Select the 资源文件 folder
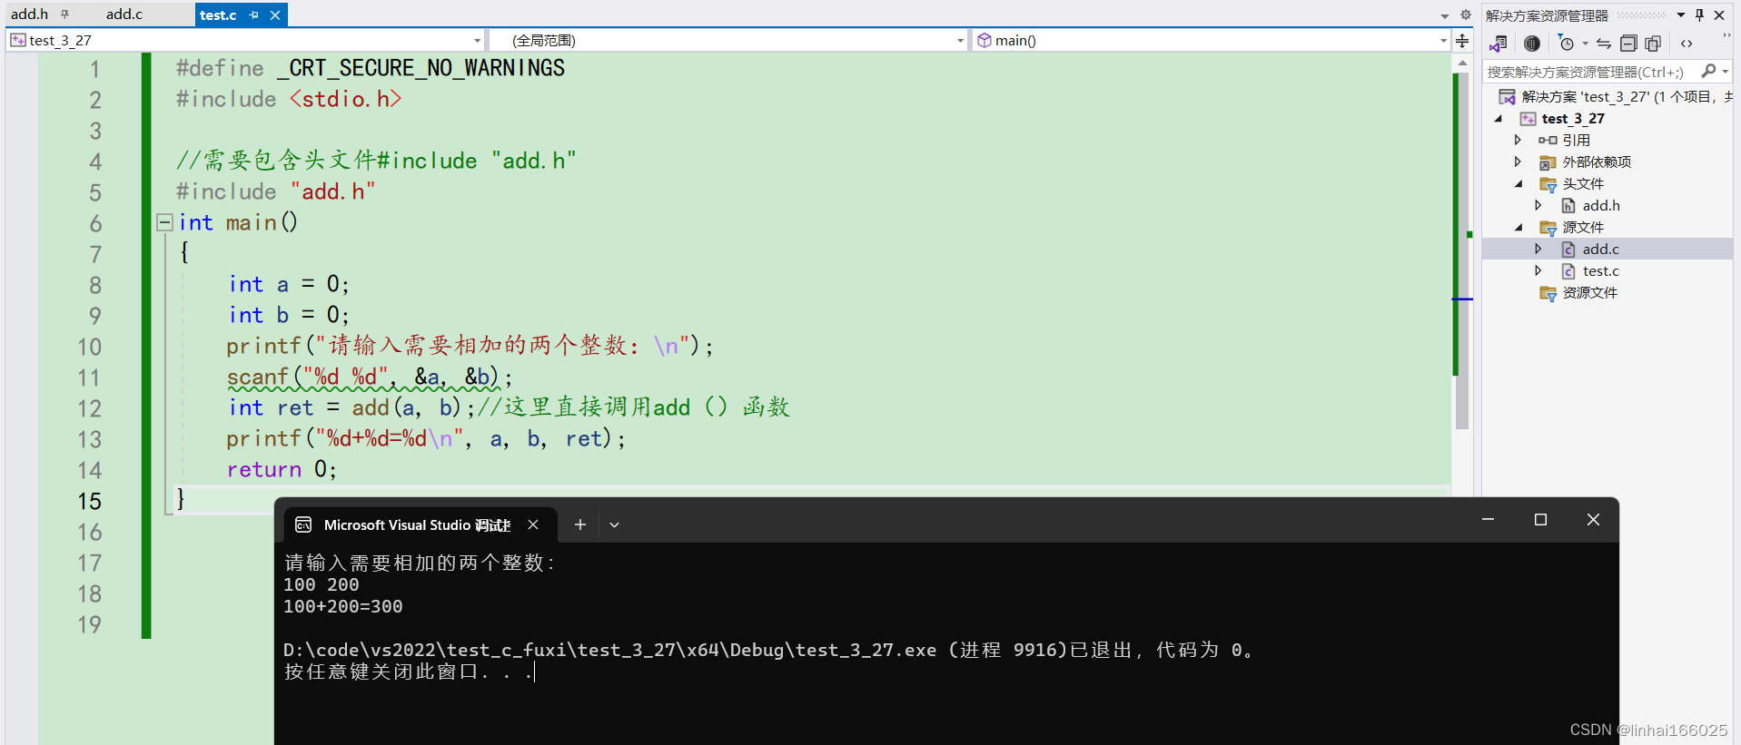The height and width of the screenshot is (745, 1741). pos(1589,292)
